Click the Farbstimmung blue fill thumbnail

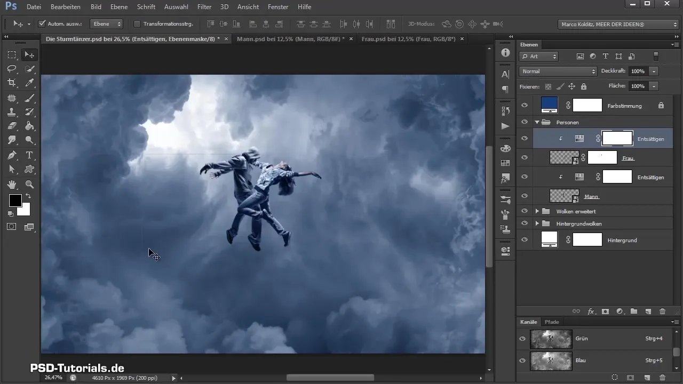549,105
